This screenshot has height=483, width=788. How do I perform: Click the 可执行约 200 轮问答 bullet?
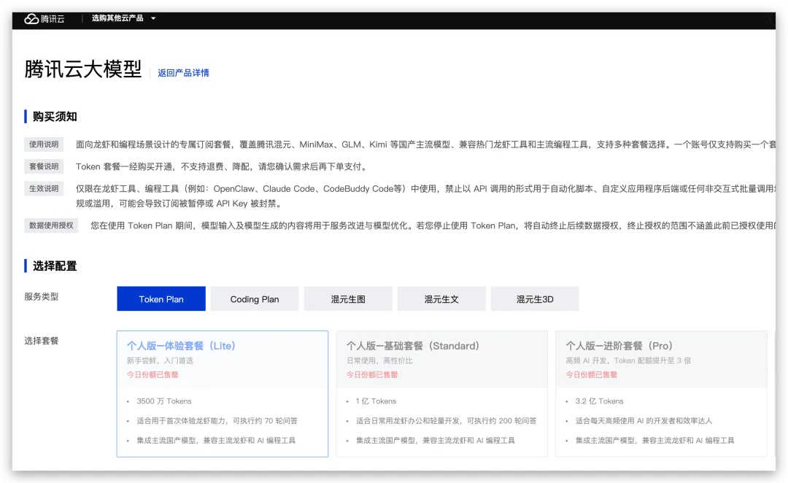click(447, 421)
